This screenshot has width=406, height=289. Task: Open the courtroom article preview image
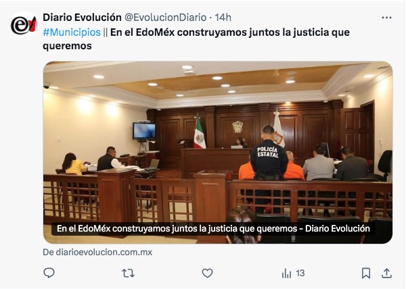(x=218, y=153)
